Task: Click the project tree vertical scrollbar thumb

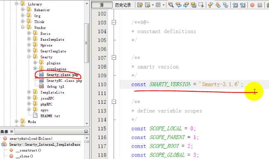Action: coord(86,43)
